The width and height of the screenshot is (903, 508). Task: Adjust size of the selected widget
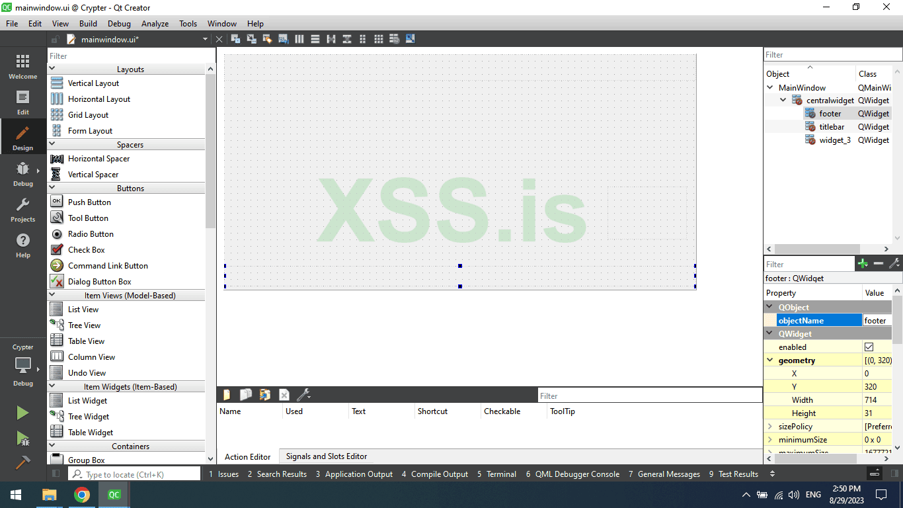pos(411,38)
